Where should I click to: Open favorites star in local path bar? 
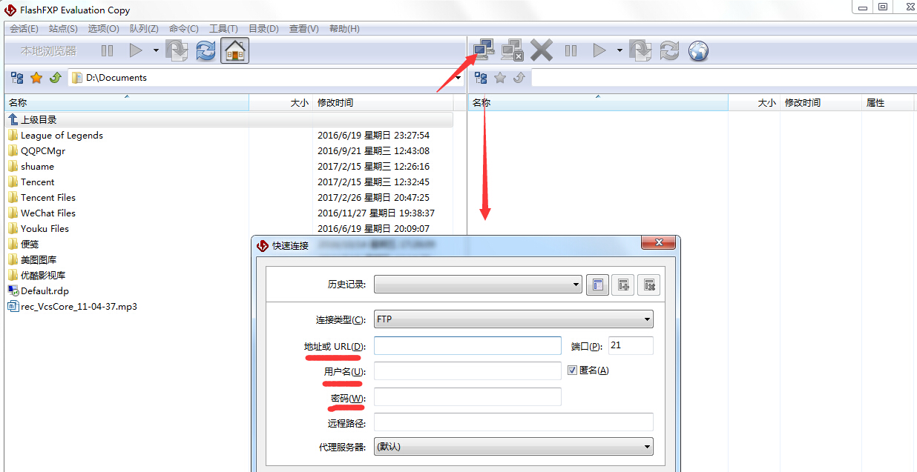pos(36,78)
